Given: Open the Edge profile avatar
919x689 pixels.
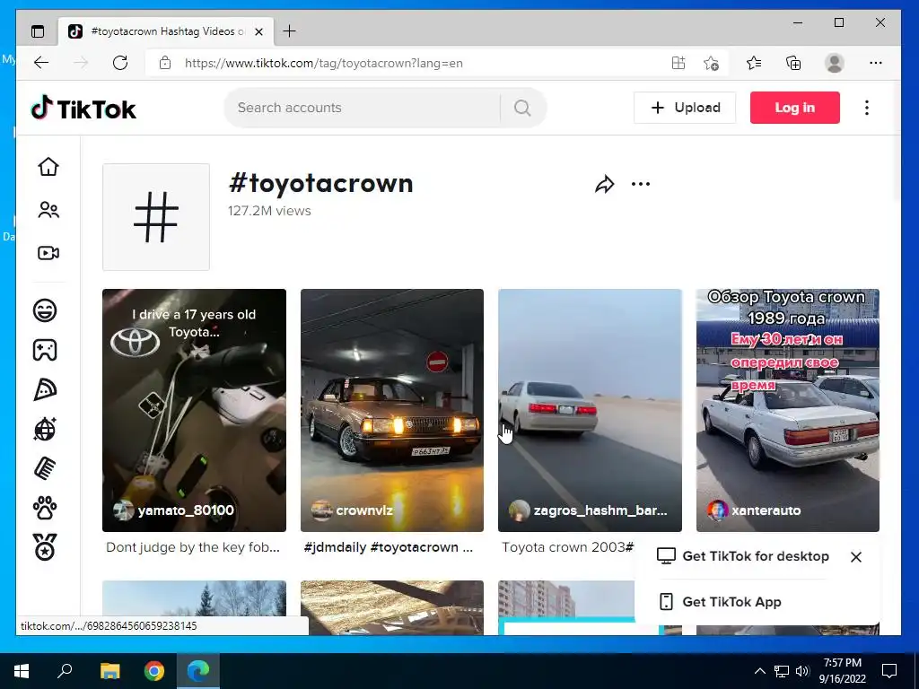Looking at the screenshot, I should coord(834,63).
